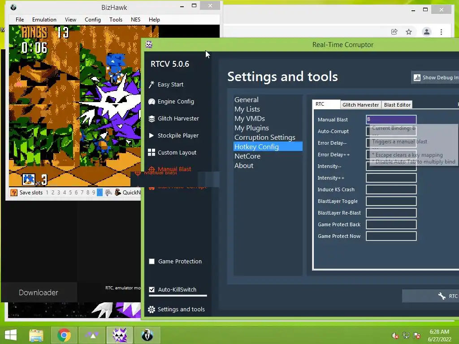This screenshot has width=459, height=344.
Task: Open BizHawk Help menu
Action: pyautogui.click(x=154, y=20)
